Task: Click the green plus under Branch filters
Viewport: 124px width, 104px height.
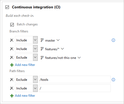Action: click(x=12, y=65)
